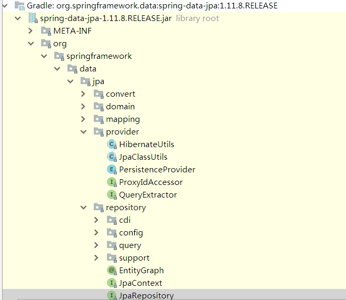This screenshot has height=300, width=346.
Task: Click the mapping package icon
Action: coord(98,119)
